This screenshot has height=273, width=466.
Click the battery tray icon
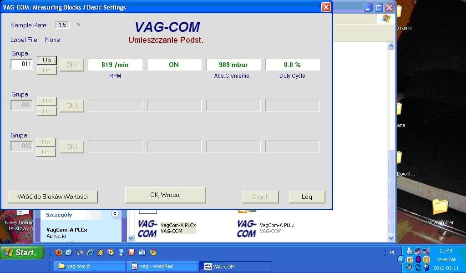(426, 268)
